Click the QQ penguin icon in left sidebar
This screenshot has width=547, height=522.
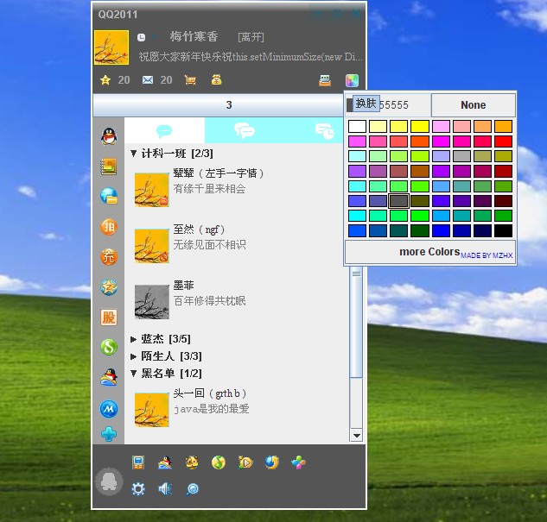[109, 136]
